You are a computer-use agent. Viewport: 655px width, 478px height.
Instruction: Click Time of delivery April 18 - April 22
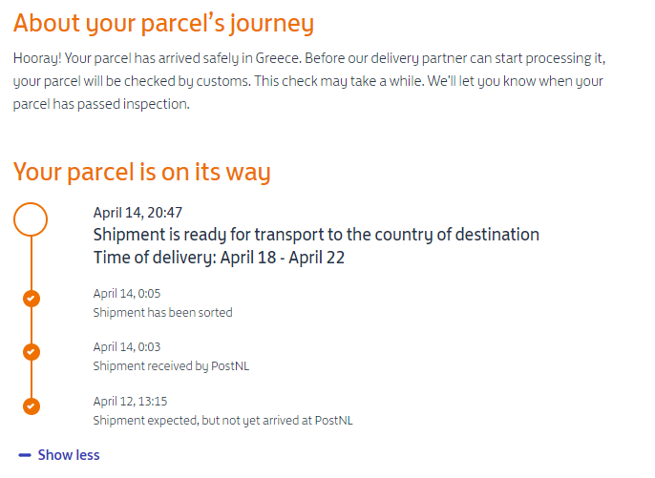tap(219, 258)
